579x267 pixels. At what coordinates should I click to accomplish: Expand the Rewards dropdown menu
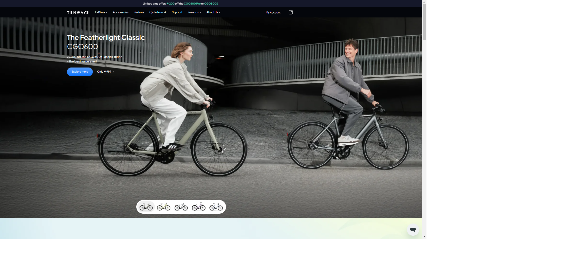click(x=194, y=12)
